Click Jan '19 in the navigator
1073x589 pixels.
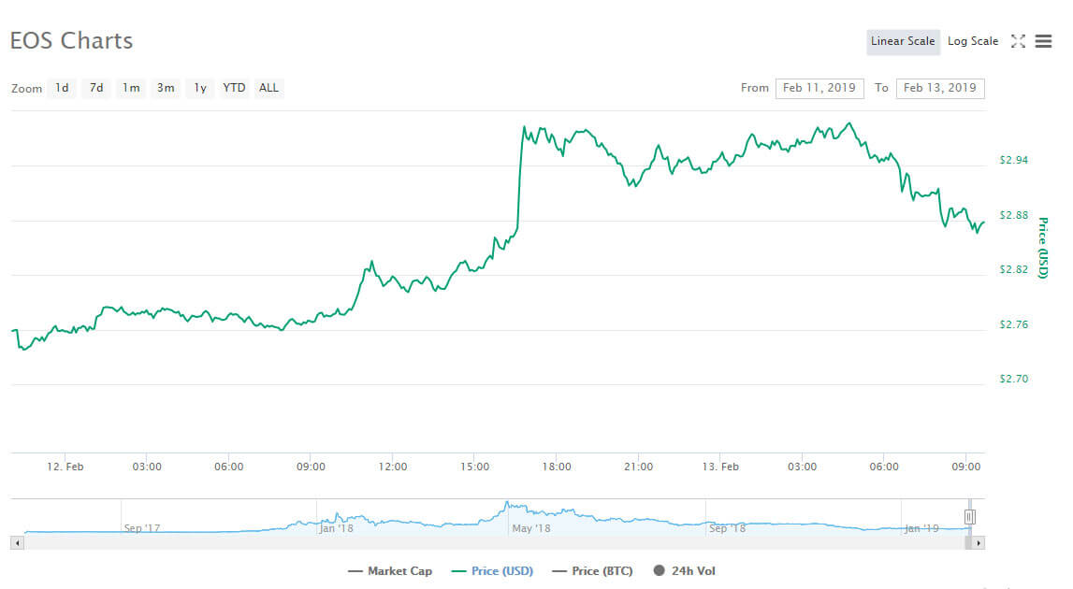(921, 528)
